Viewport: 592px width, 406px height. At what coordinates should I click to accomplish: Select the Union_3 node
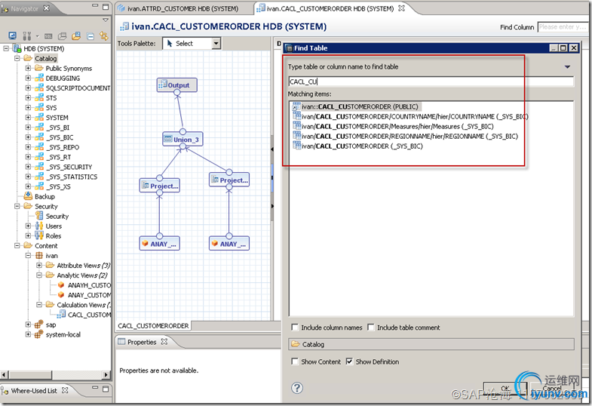pos(183,140)
